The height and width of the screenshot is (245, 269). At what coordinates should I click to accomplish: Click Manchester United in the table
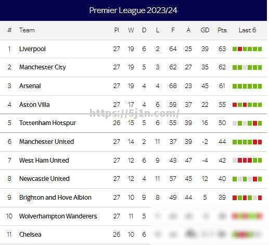(x=46, y=142)
